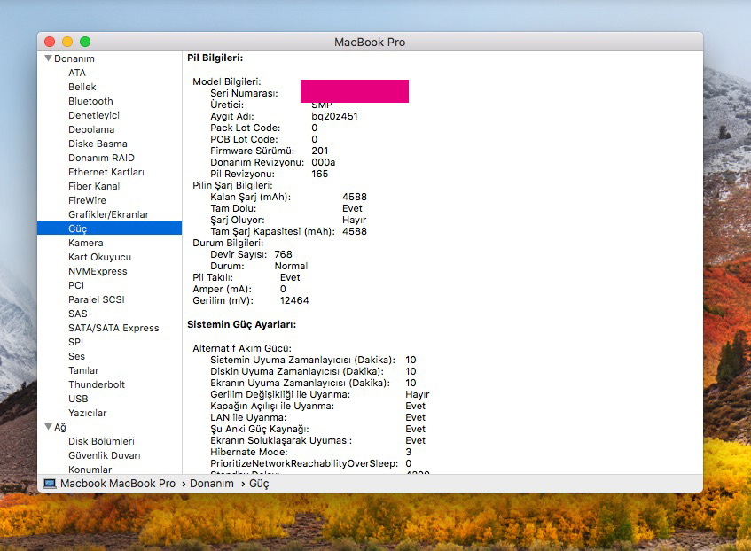
Task: Select the device name bq20z451
Action: click(334, 116)
